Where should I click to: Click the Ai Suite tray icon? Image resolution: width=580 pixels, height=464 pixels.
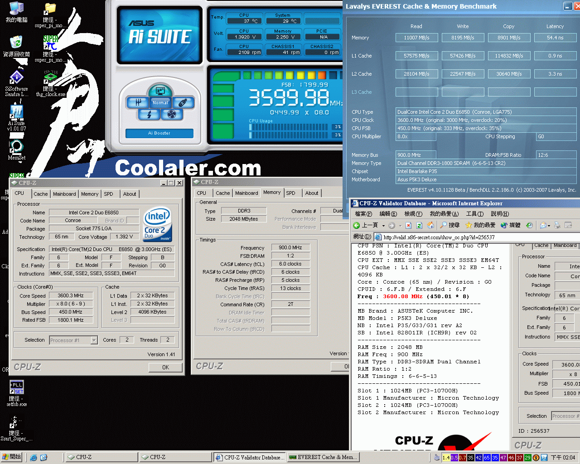pos(544,458)
